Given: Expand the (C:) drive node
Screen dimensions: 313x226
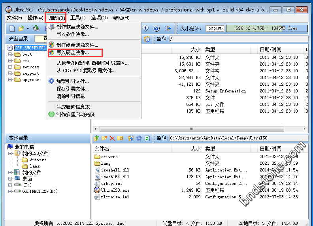Looking at the screenshot, I should click(x=10, y=185).
